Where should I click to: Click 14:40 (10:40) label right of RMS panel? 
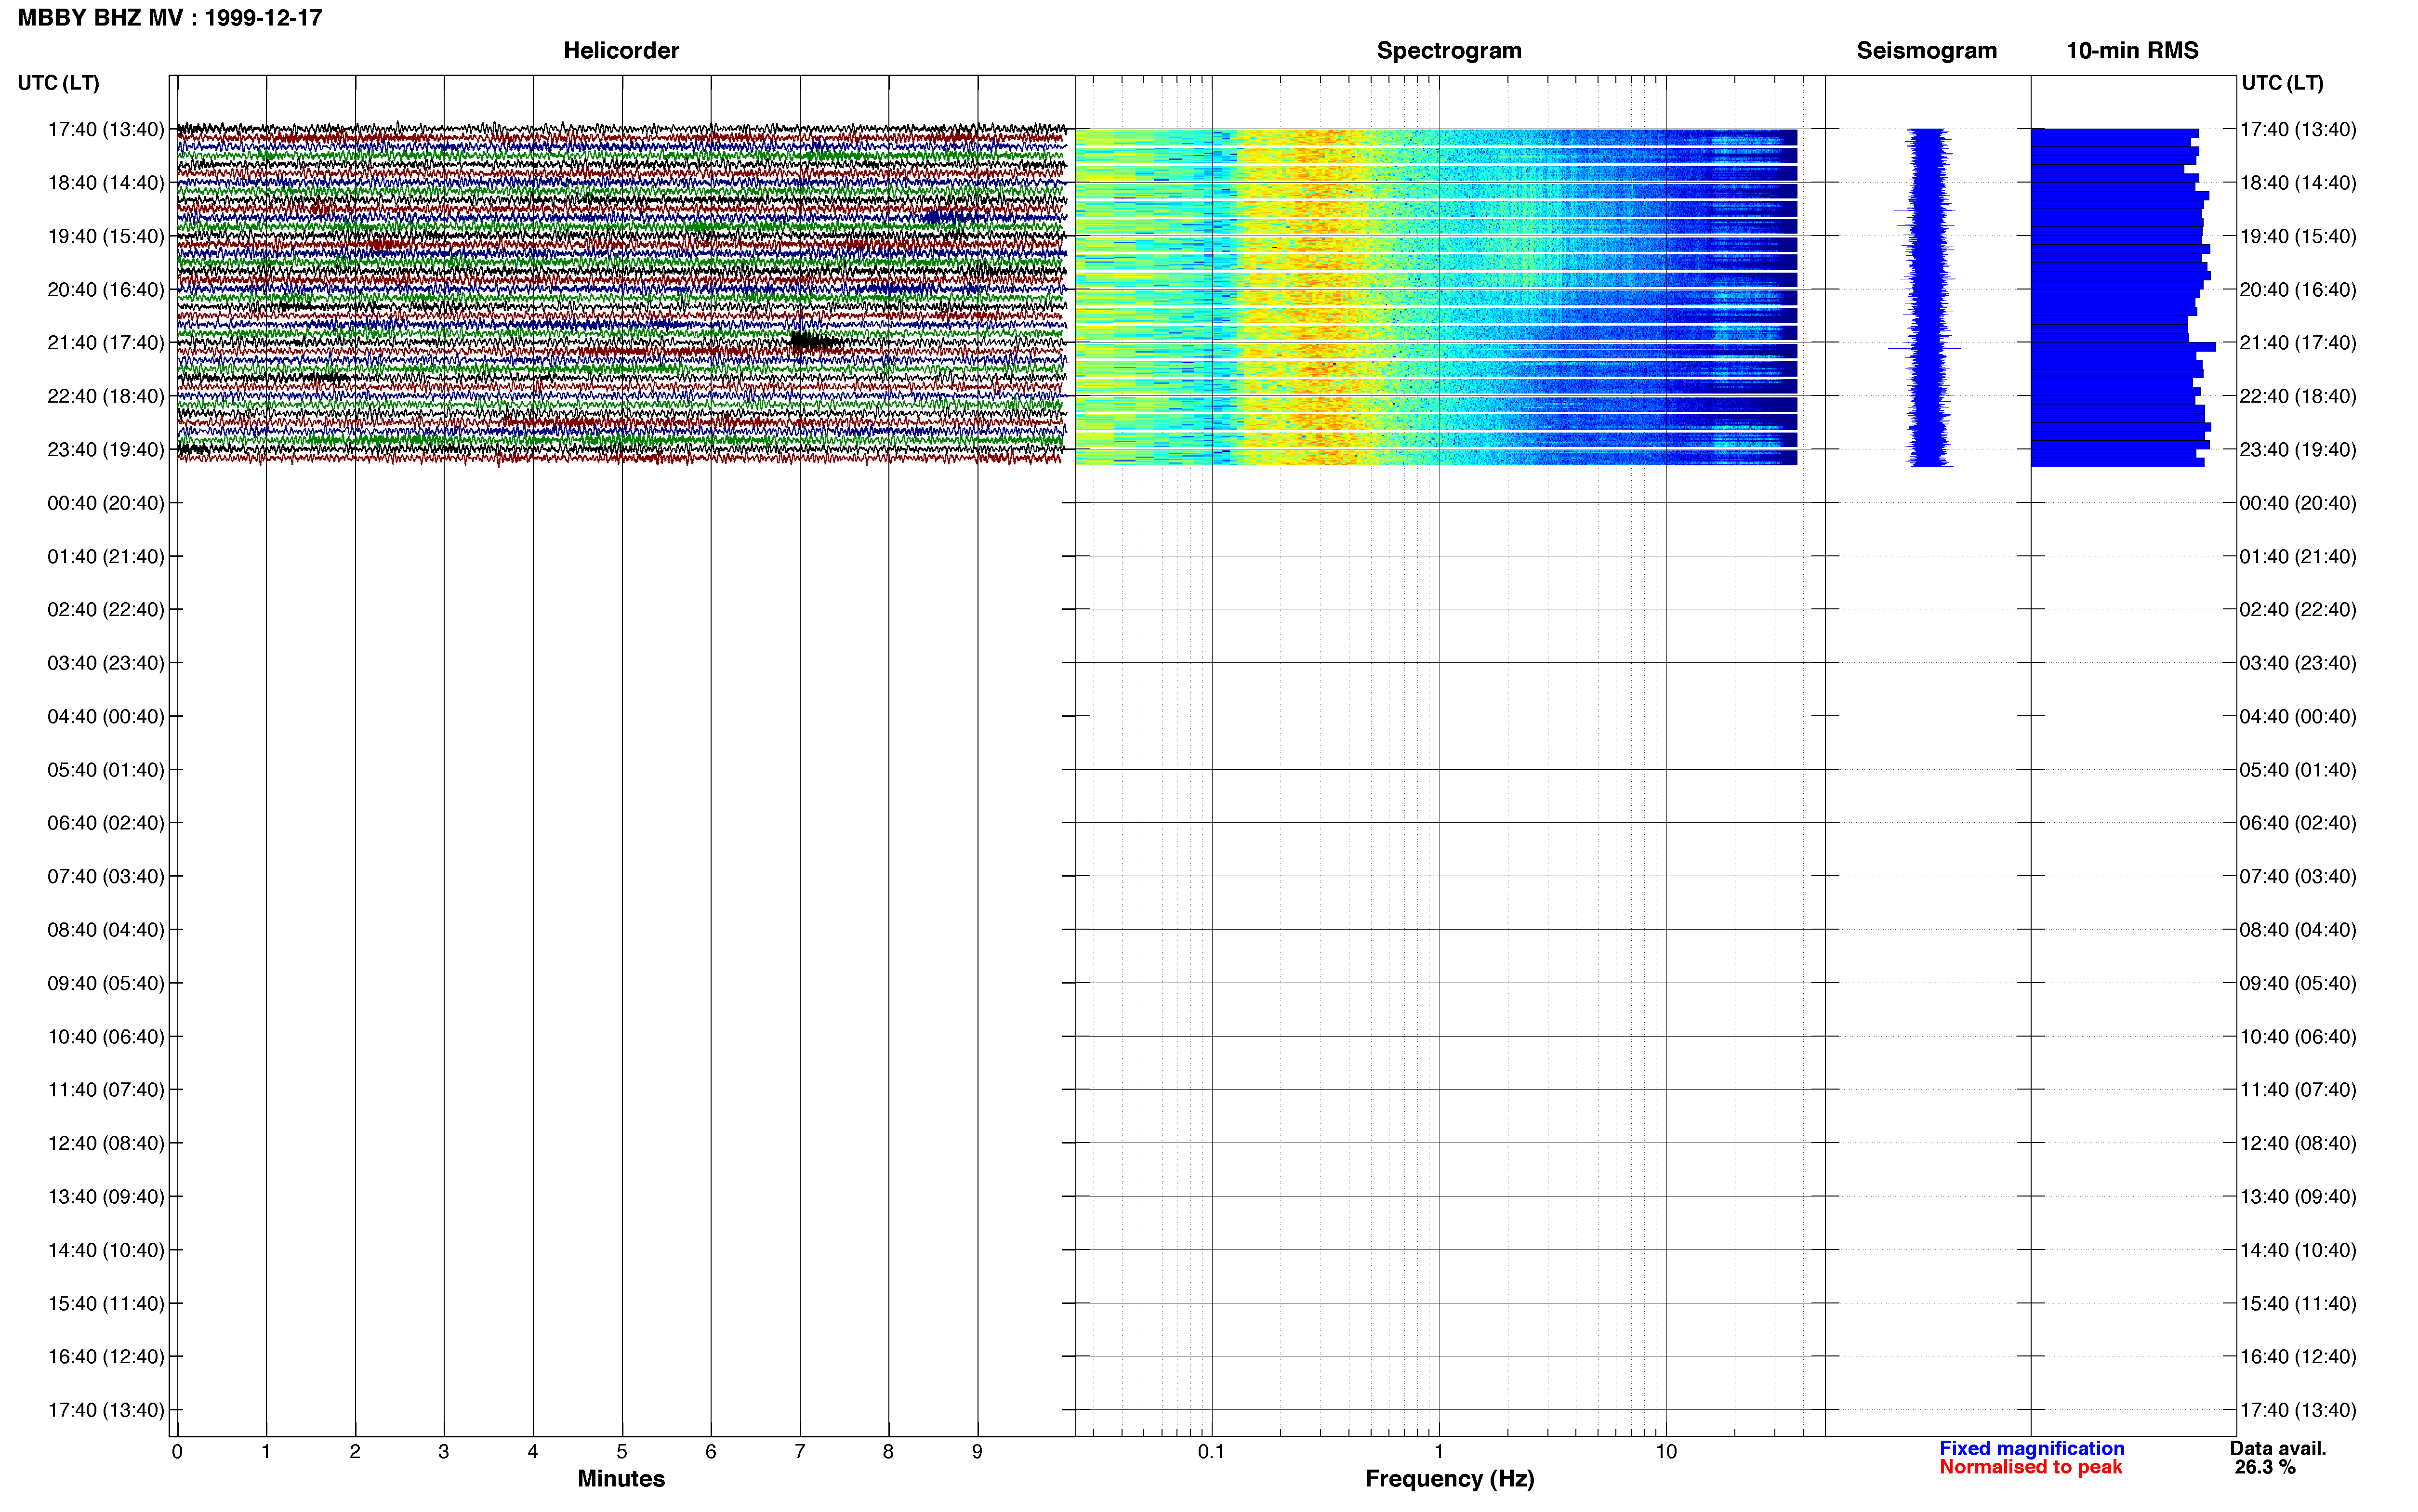[x=2298, y=1250]
